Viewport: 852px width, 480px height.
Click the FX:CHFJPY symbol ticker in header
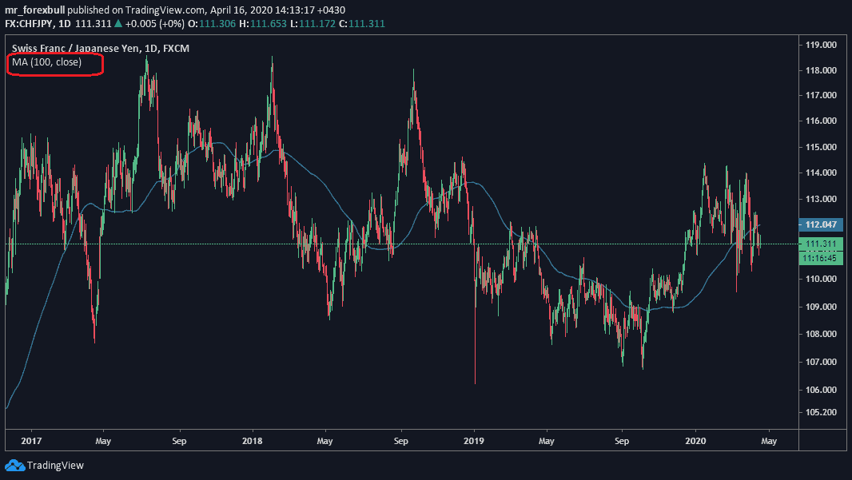tap(34, 24)
